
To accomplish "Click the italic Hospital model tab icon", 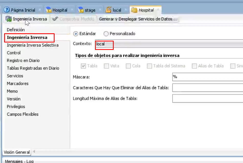I will 134,10.
